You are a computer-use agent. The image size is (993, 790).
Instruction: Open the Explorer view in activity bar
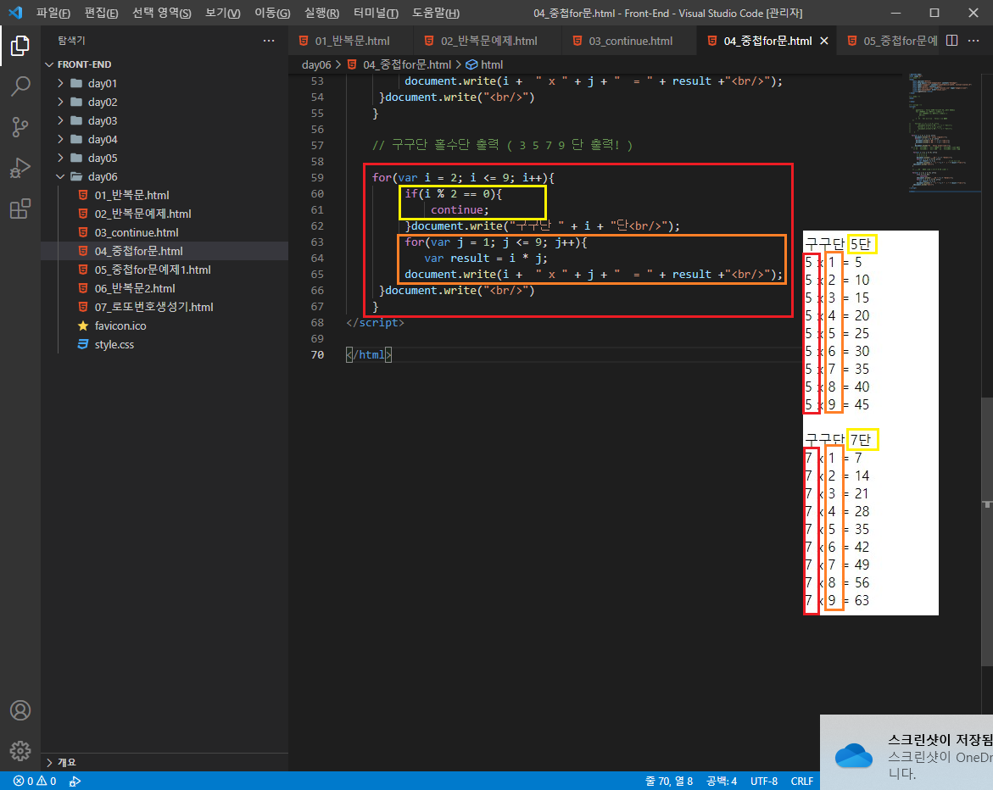coord(20,46)
